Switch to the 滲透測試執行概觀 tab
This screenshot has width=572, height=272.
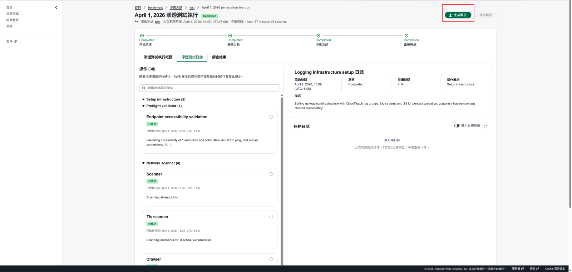tap(158, 57)
